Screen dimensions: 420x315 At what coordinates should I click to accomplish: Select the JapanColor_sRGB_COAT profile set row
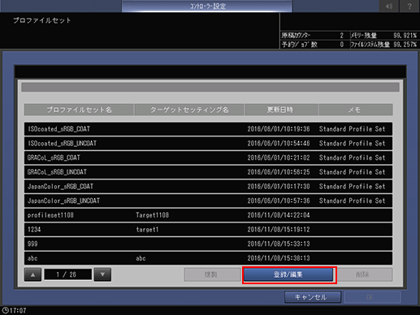coord(208,186)
